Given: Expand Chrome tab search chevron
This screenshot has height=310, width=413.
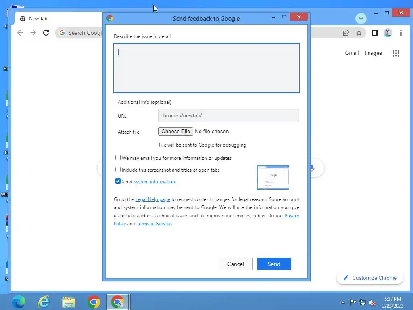Looking at the screenshot, I should click(361, 19).
